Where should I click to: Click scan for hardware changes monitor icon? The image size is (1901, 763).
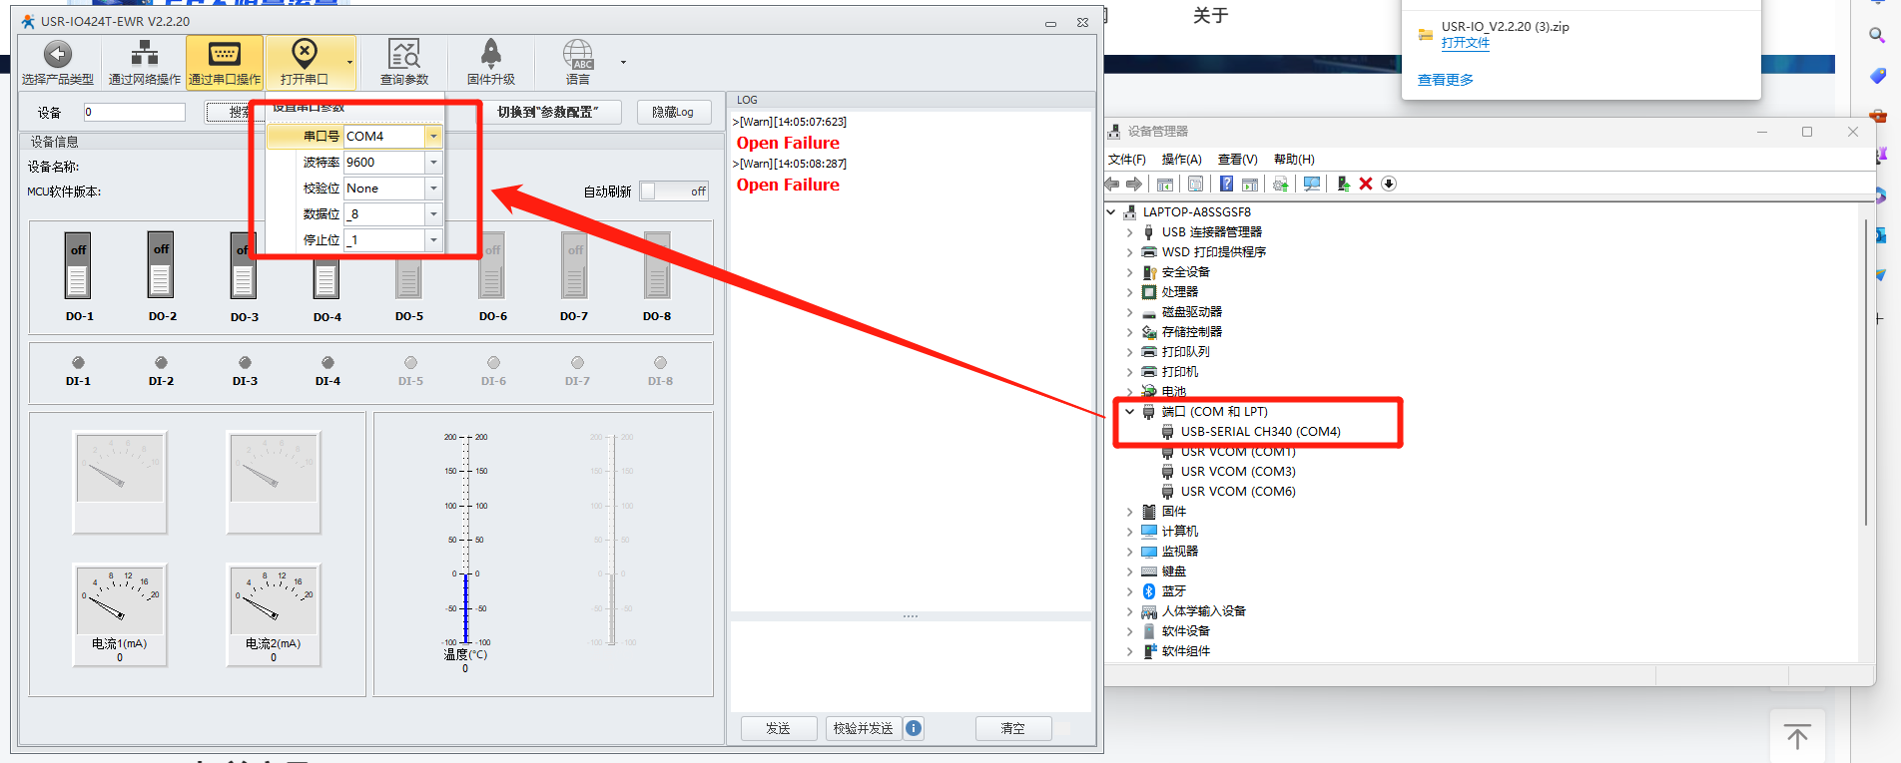[x=1312, y=184]
